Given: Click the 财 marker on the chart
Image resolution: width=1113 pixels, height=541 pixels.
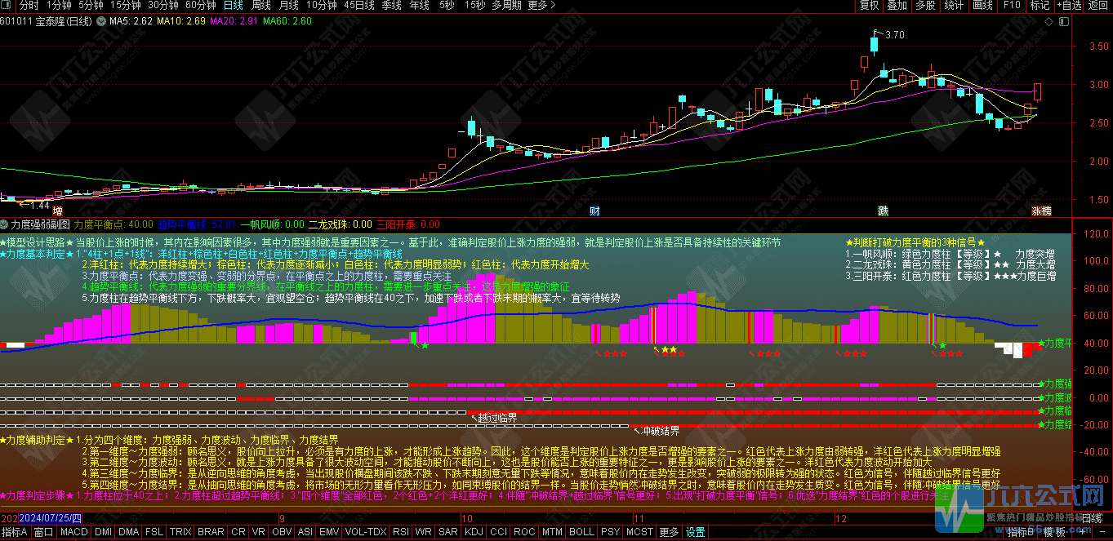Looking at the screenshot, I should (595, 211).
